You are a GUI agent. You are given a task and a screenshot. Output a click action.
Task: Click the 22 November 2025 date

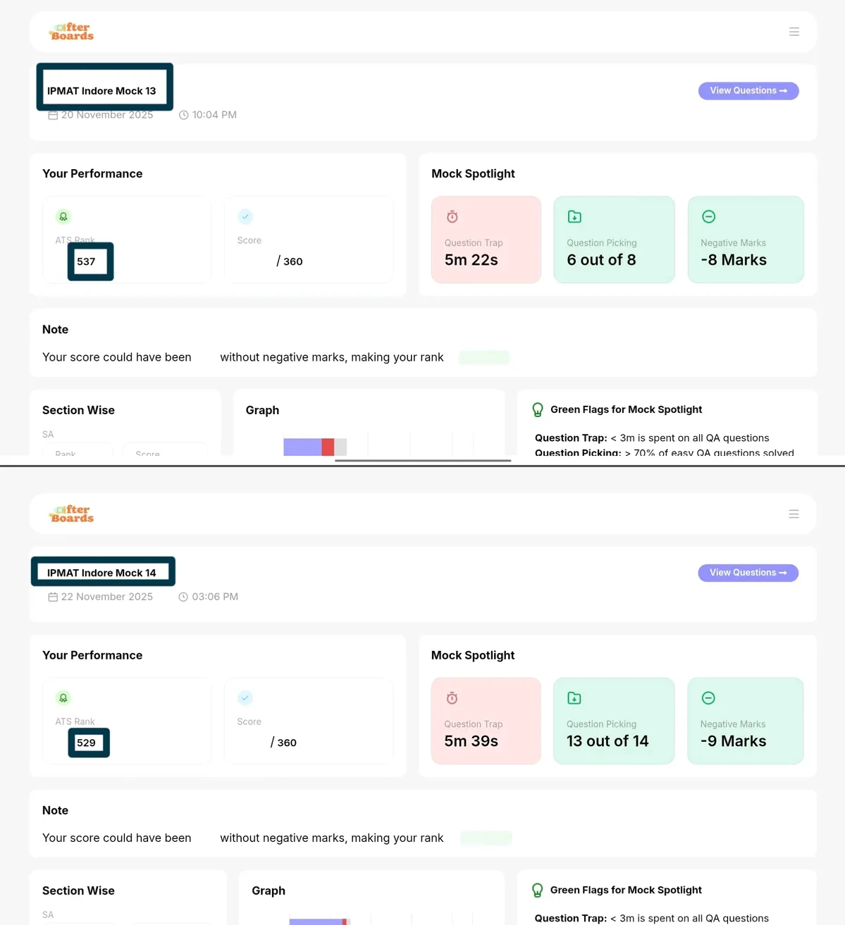[x=107, y=597]
